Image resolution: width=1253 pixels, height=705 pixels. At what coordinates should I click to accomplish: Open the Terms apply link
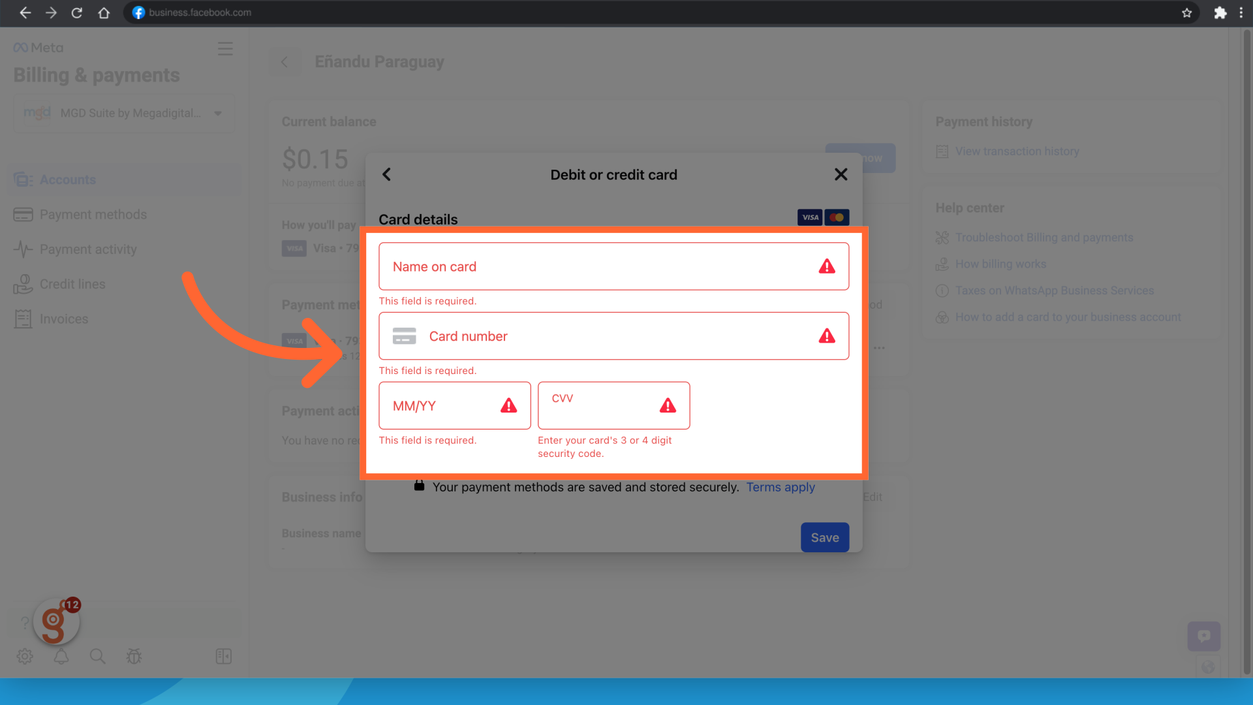coord(780,487)
